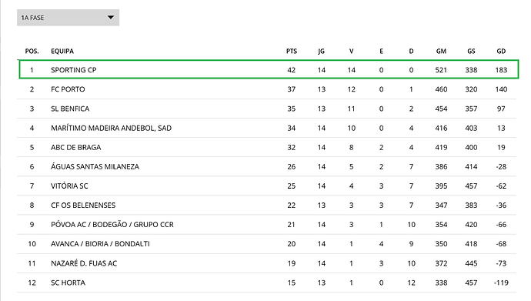Choose ABC de Braga team name
This screenshot has height=301, width=531.
coord(76,147)
